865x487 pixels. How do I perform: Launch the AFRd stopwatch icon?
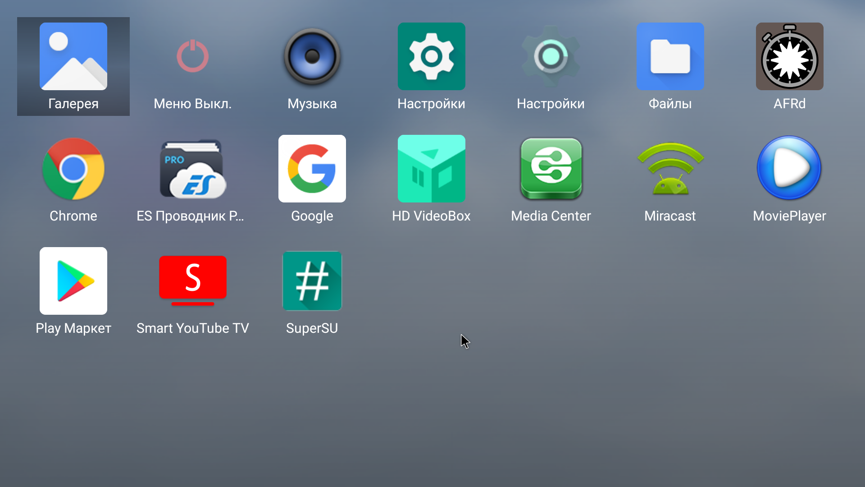tap(790, 56)
